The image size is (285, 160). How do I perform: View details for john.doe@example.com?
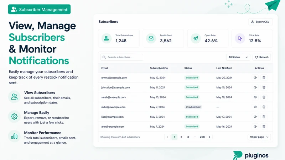click(x=255, y=87)
